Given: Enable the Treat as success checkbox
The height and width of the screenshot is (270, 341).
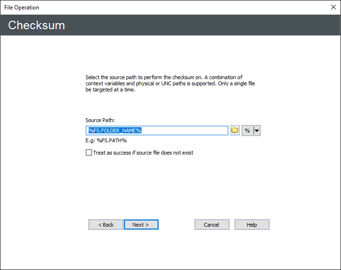Looking at the screenshot, I should tap(89, 153).
